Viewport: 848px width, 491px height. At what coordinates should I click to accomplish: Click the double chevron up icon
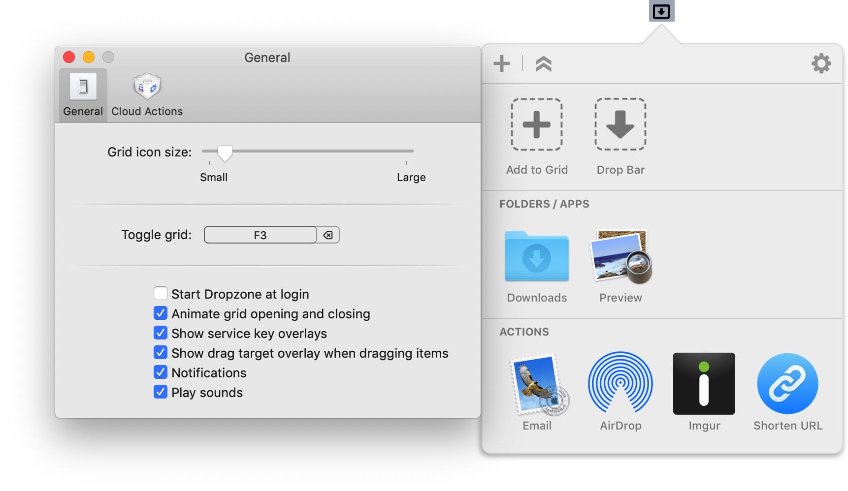[x=543, y=63]
